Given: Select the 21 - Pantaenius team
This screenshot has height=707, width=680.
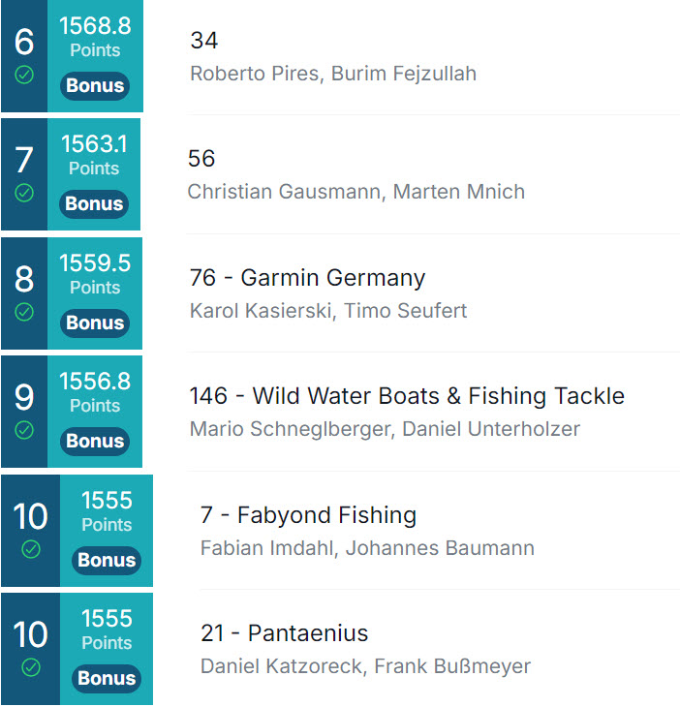Looking at the screenshot, I should point(285,633).
